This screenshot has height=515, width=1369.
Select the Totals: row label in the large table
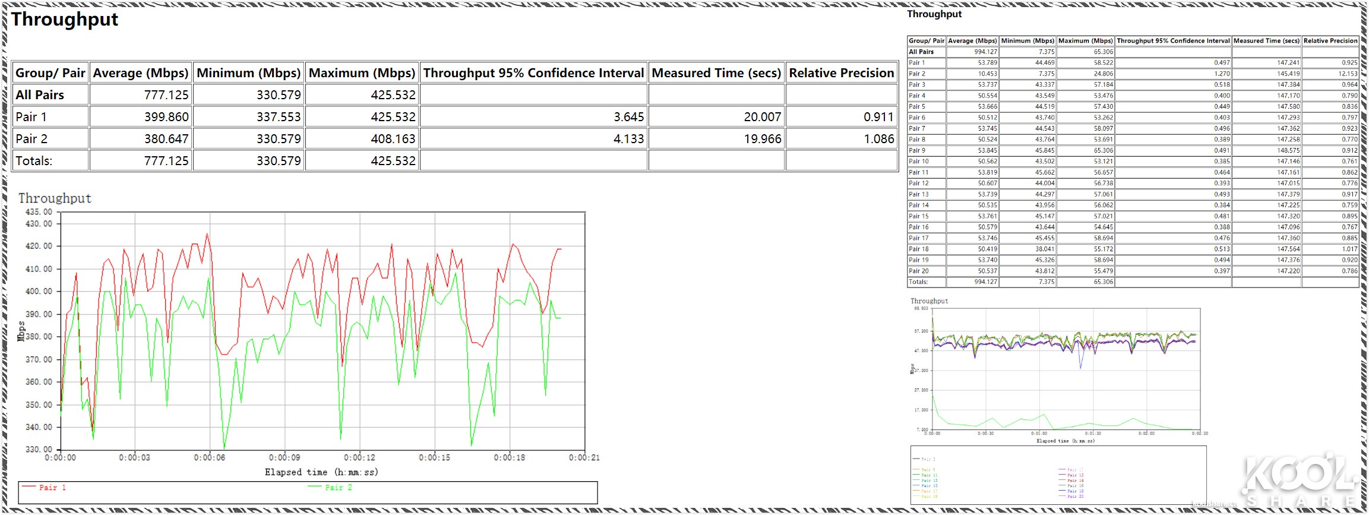tap(34, 161)
